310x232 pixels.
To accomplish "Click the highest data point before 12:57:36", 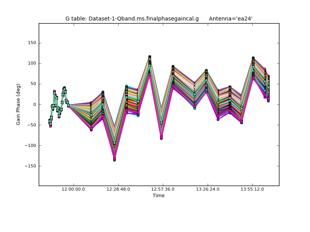I will click(x=150, y=57).
